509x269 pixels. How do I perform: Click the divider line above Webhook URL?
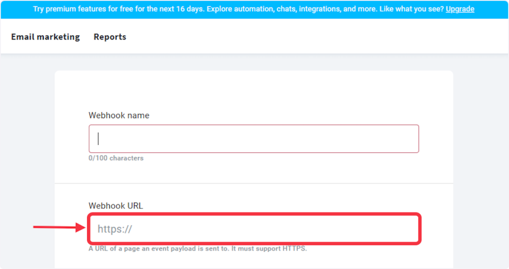[254, 184]
